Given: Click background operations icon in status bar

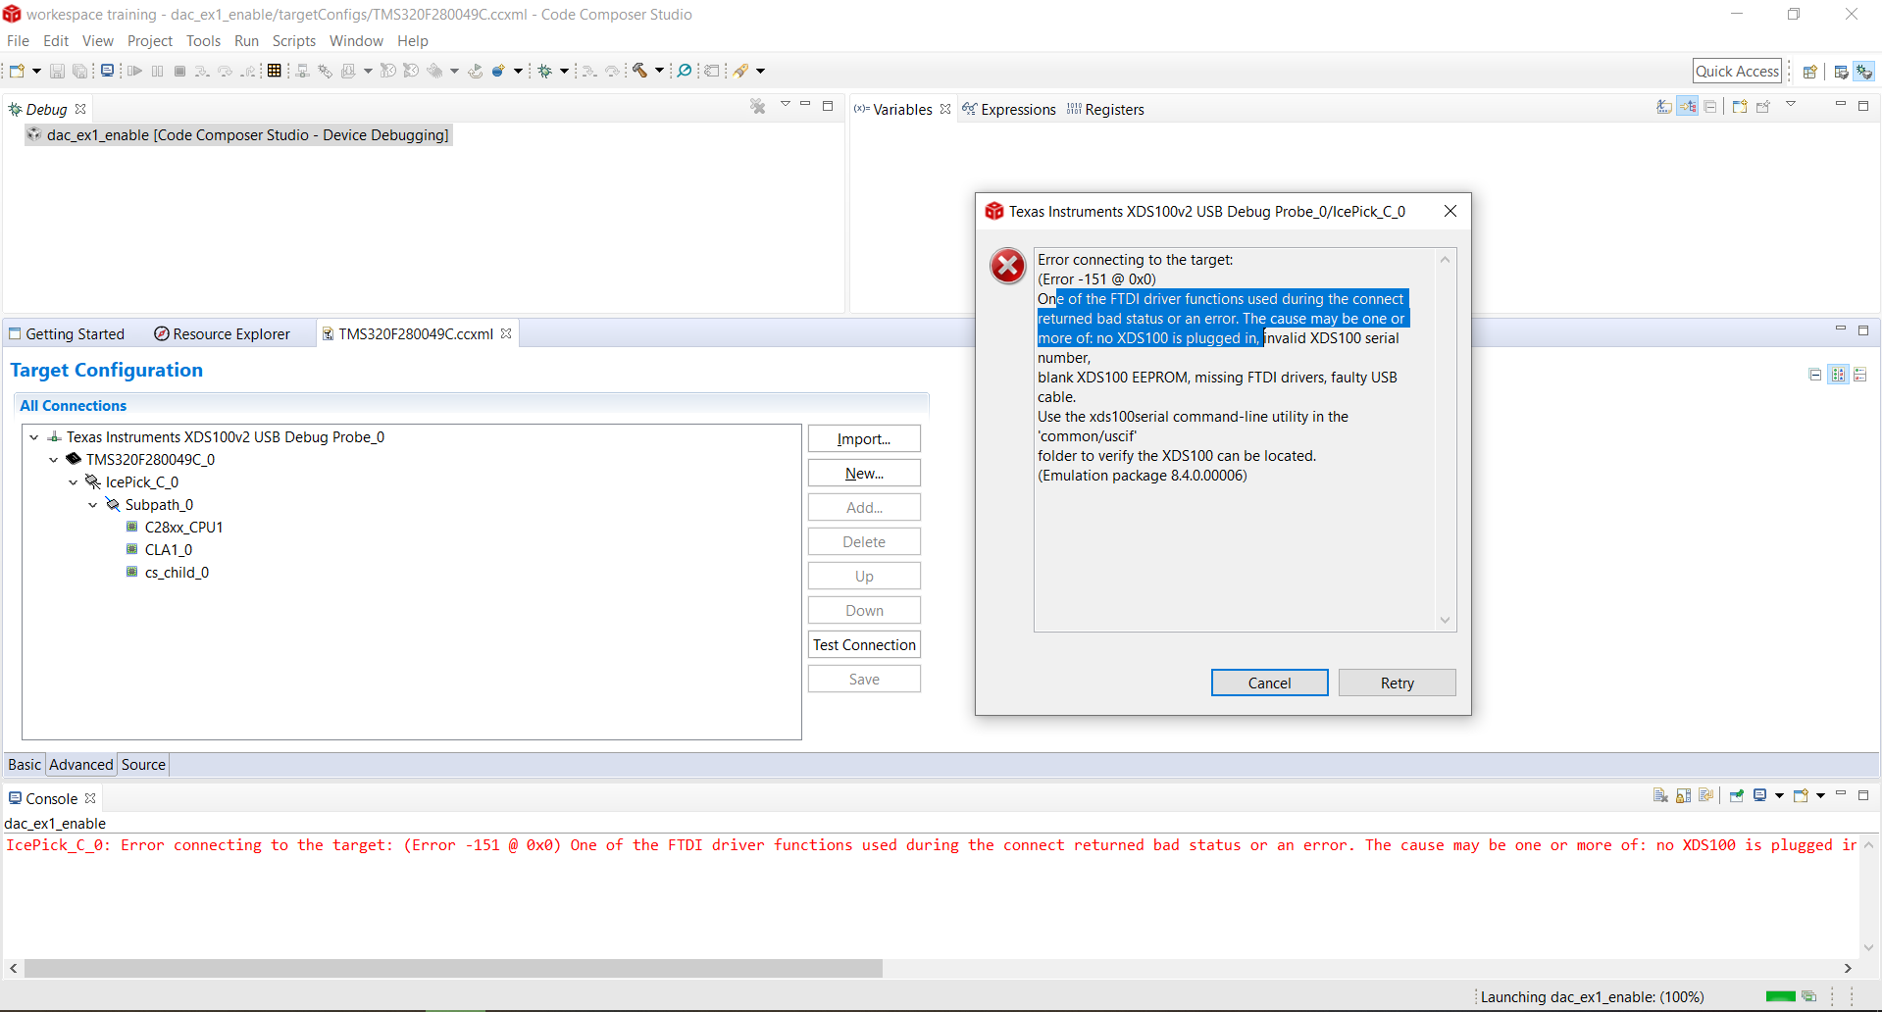Looking at the screenshot, I should (1809, 996).
